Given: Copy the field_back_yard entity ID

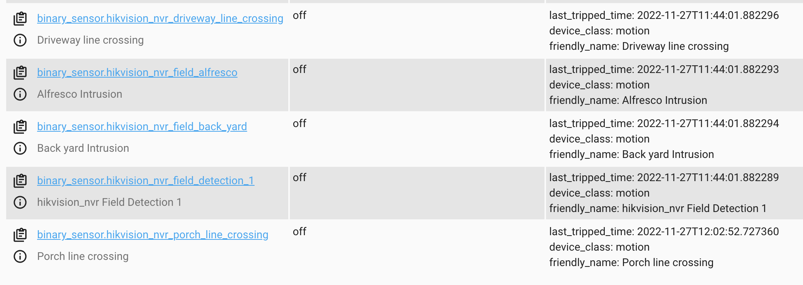Looking at the screenshot, I should [x=20, y=126].
